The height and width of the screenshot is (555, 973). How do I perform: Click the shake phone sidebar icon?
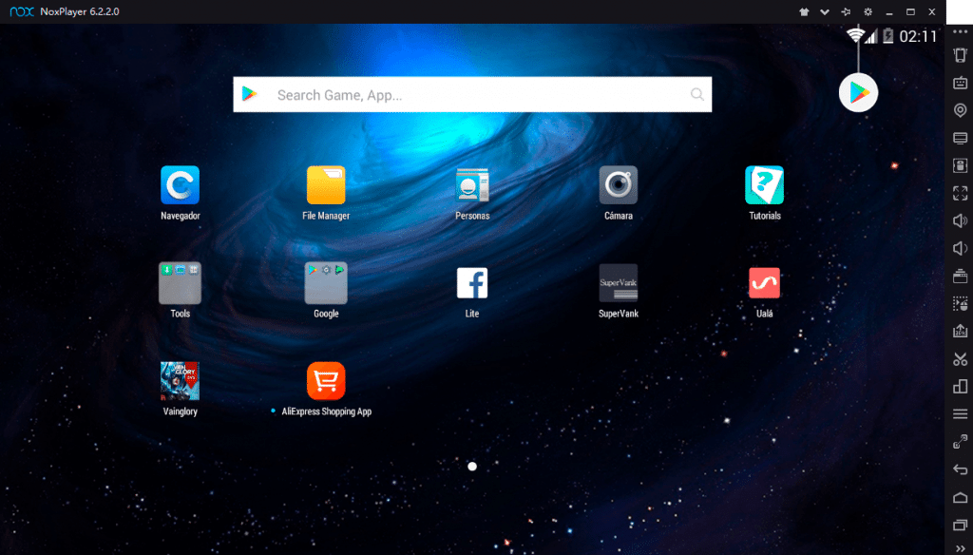click(960, 54)
